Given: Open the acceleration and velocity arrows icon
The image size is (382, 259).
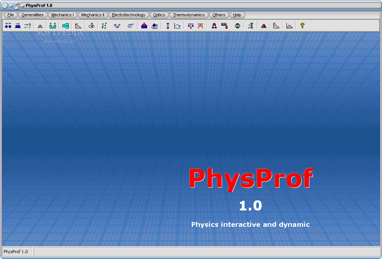Looking at the screenshot, I should (28, 26).
